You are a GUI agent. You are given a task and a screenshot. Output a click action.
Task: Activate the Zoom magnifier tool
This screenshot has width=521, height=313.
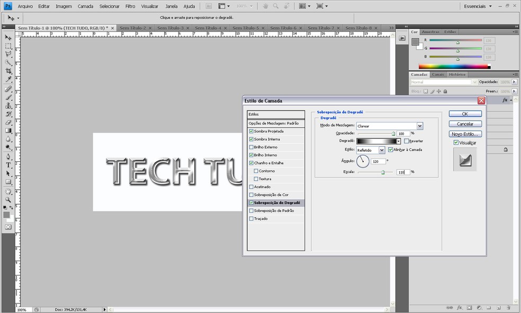(8, 199)
